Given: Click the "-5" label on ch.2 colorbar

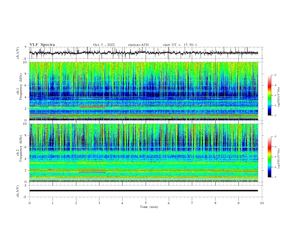Looking at the screenshot, I should coord(275,157).
